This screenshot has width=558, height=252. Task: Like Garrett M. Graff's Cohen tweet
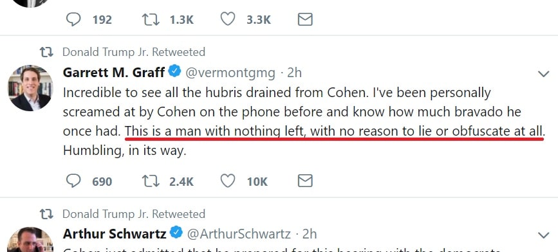pos(228,181)
